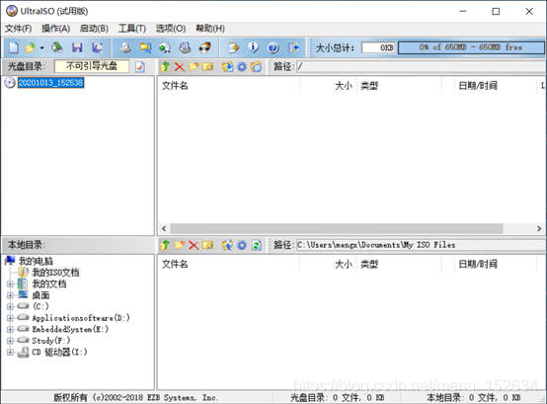Open an image file with the folder icon
The image size is (547, 404).
tap(31, 47)
